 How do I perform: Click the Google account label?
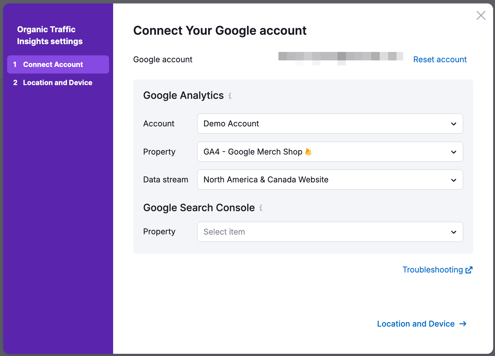click(x=163, y=59)
